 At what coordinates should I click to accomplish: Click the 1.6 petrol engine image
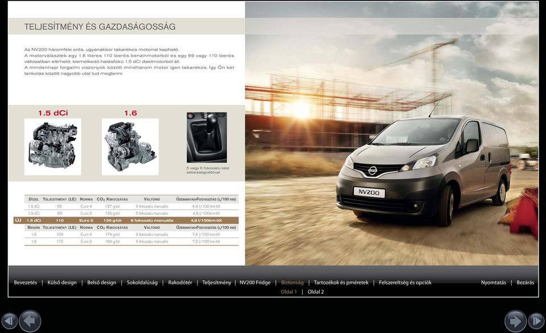(130, 147)
